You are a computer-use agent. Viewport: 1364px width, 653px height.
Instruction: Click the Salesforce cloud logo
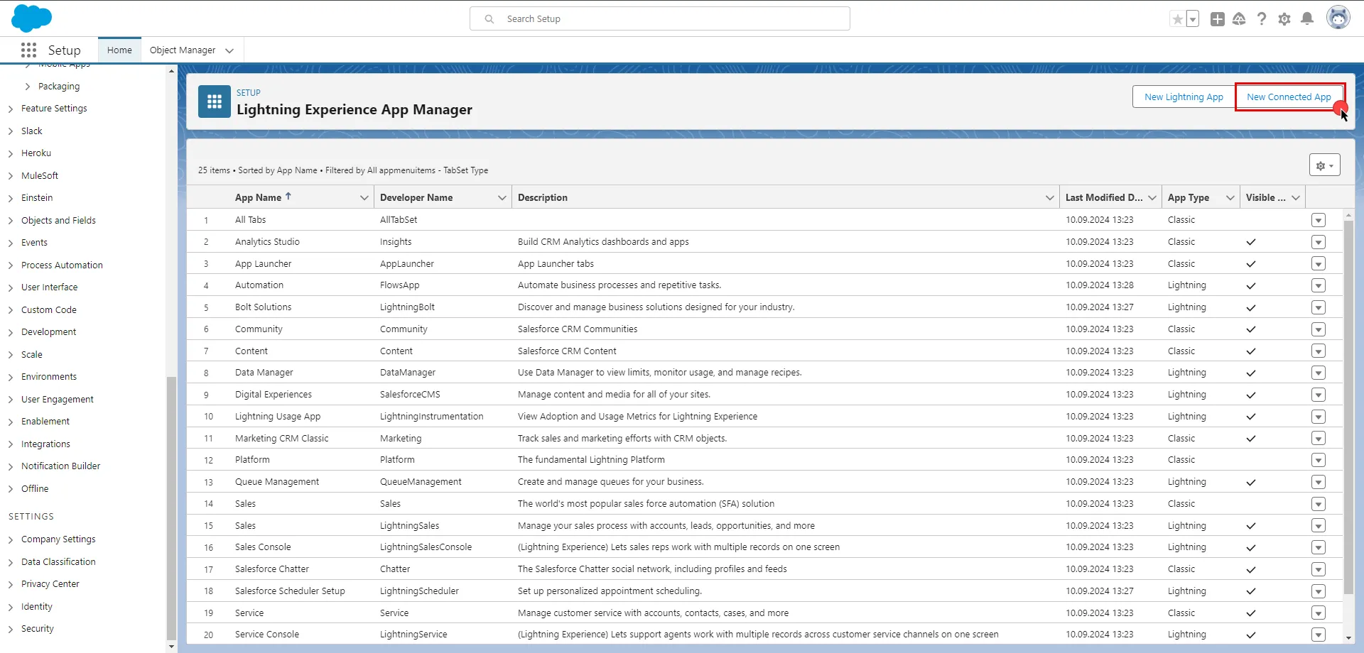coord(32,18)
